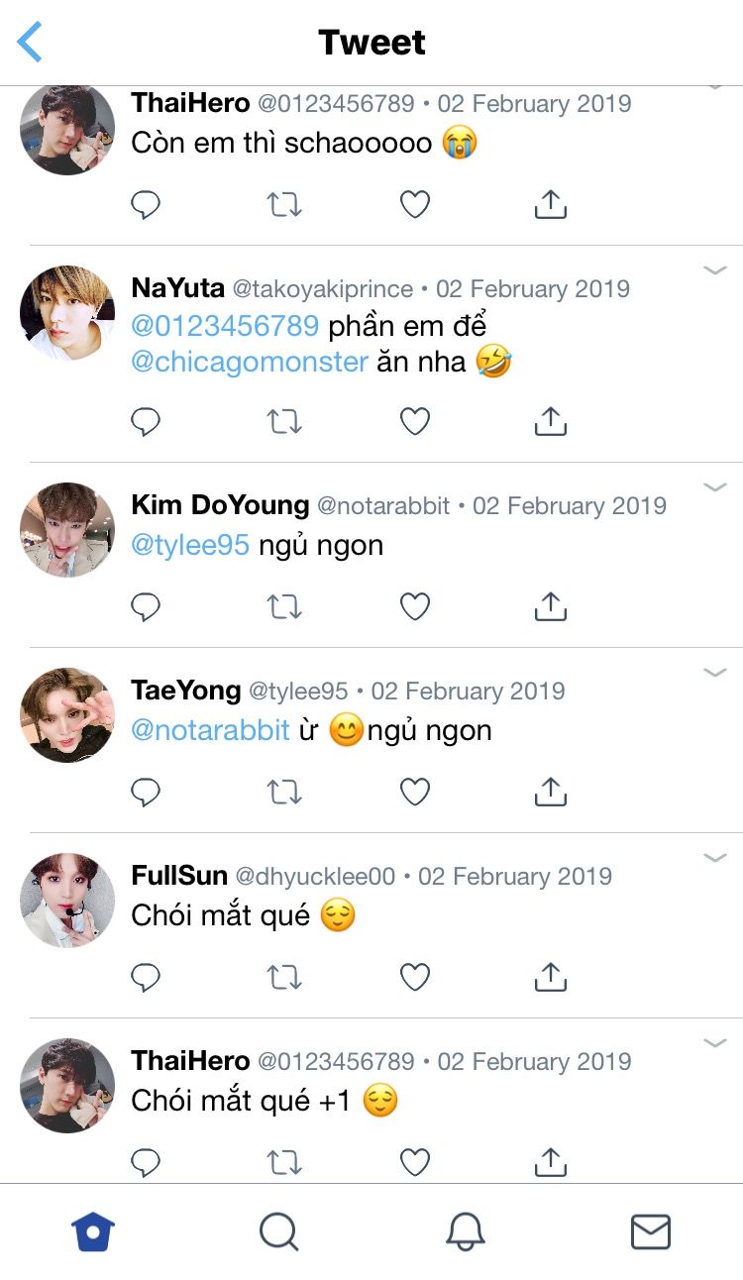
Task: Go back using the top-left arrow
Action: coord(30,43)
